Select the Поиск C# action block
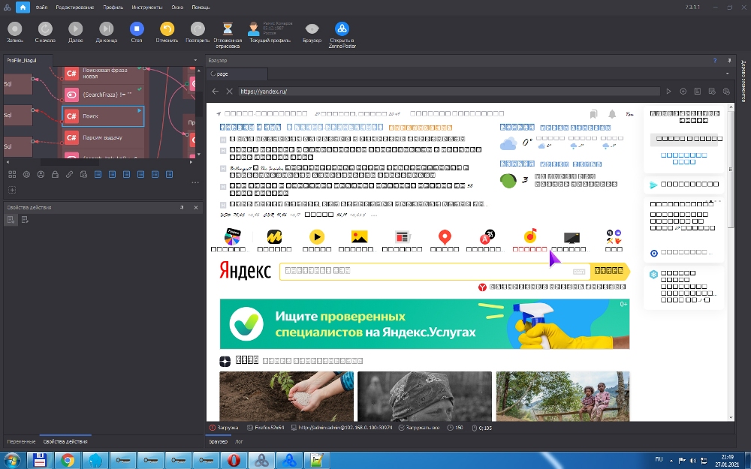 click(103, 116)
